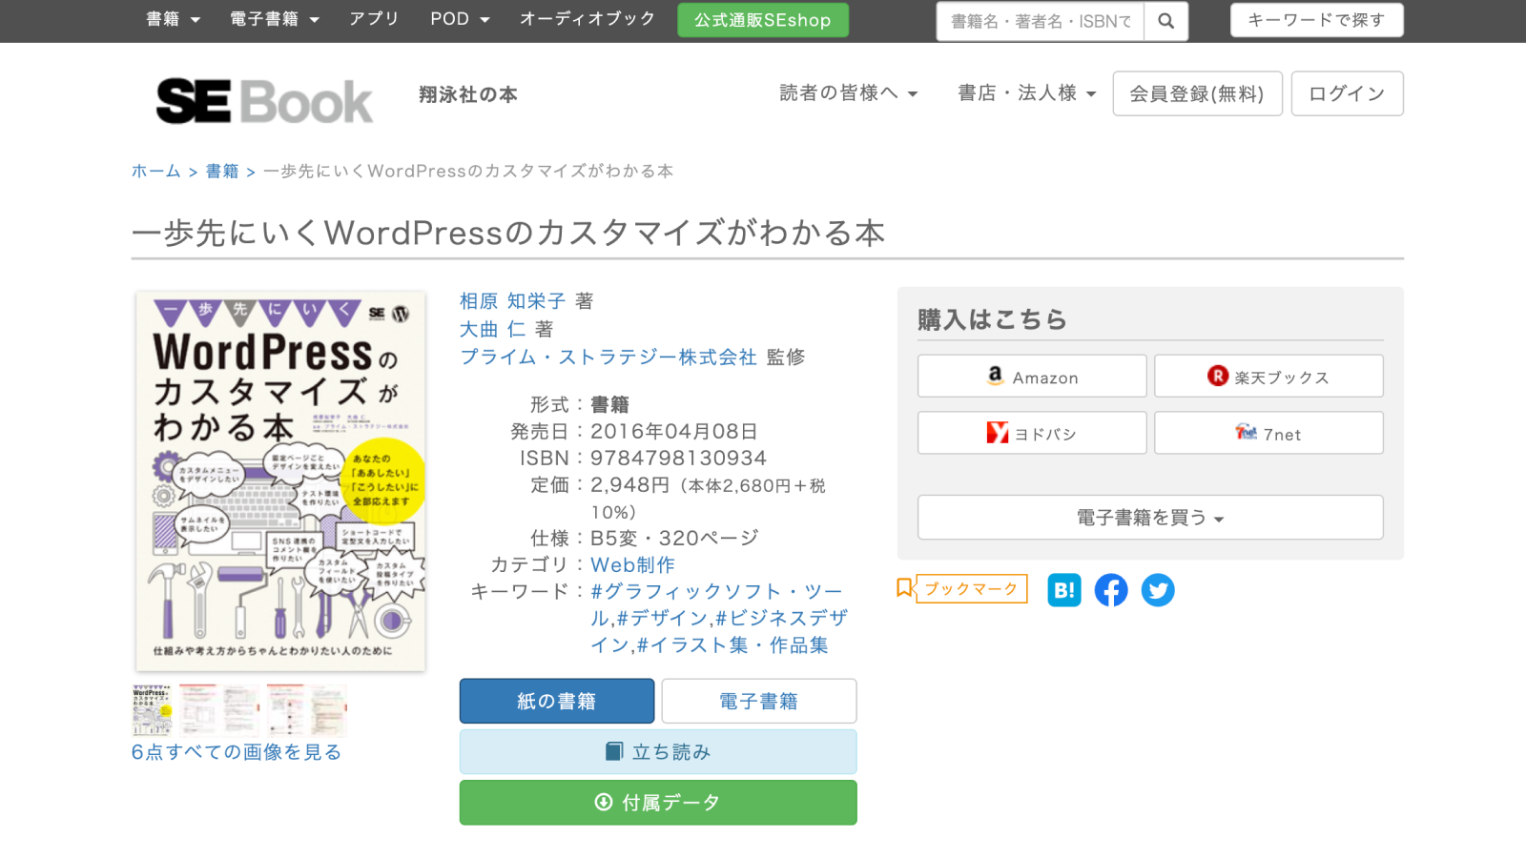The width and height of the screenshot is (1526, 858).
Task: Click the #イラスト集・作品集 keyword link
Action: click(x=732, y=645)
